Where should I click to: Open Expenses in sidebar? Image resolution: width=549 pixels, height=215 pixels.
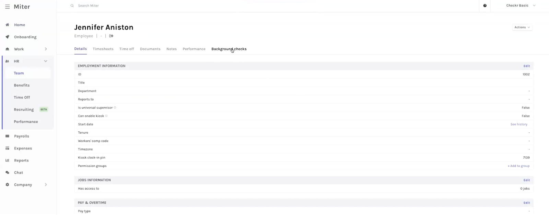pos(23,148)
